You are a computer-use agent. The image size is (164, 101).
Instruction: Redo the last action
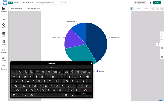pos(75,3)
